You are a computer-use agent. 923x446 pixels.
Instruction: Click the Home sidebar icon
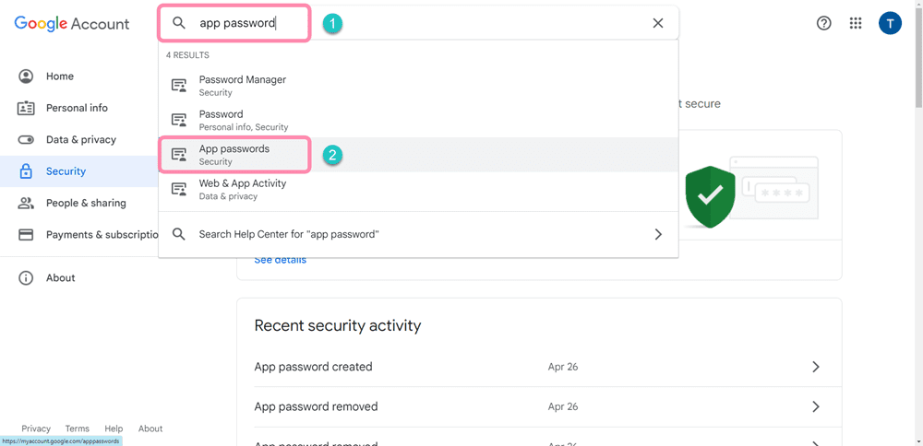[x=26, y=76]
